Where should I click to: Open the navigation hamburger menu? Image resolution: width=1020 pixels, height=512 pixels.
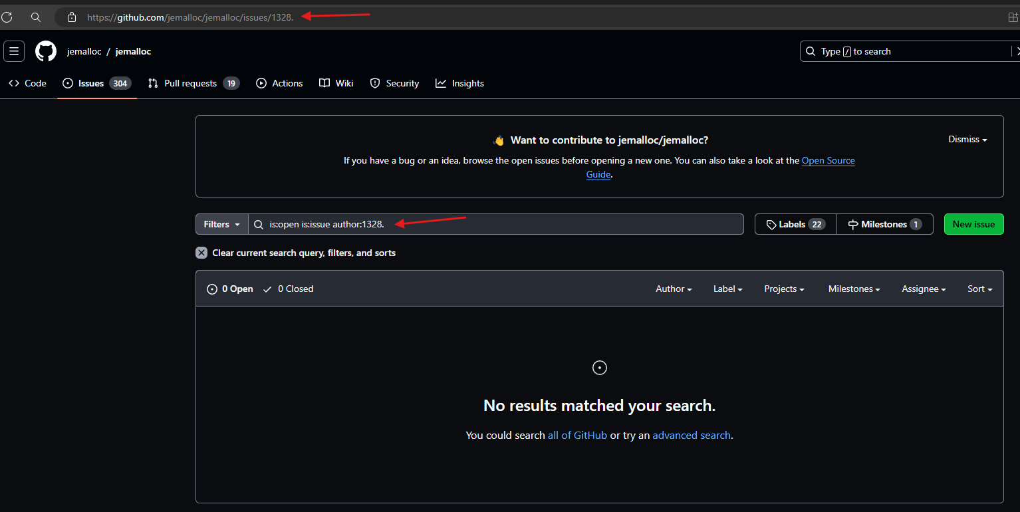[x=14, y=51]
